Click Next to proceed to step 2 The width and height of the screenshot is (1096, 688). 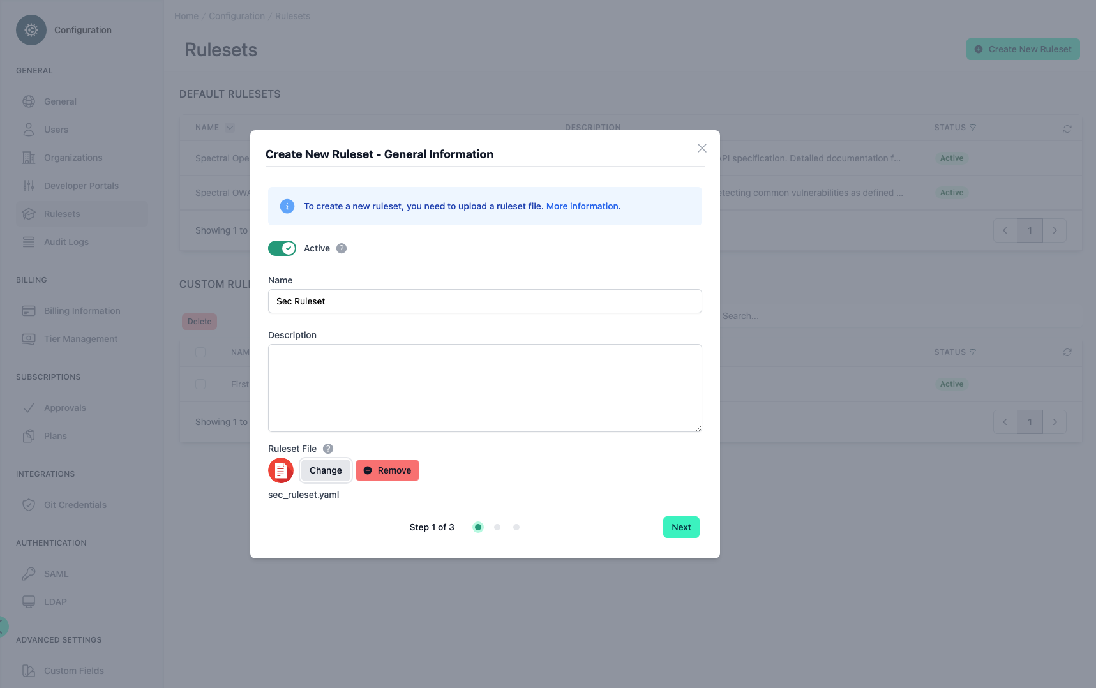point(680,527)
